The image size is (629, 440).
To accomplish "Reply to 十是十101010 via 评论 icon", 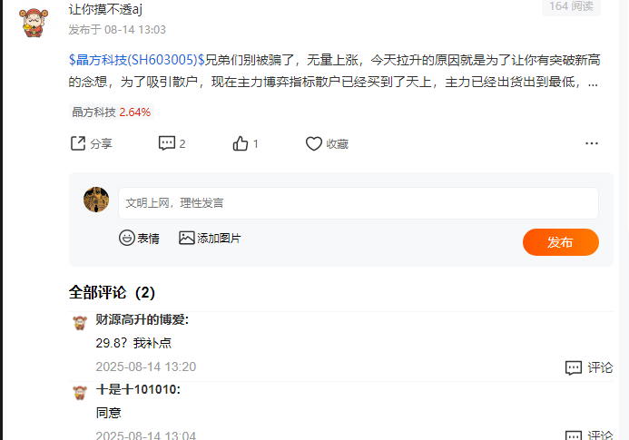I will point(574,435).
